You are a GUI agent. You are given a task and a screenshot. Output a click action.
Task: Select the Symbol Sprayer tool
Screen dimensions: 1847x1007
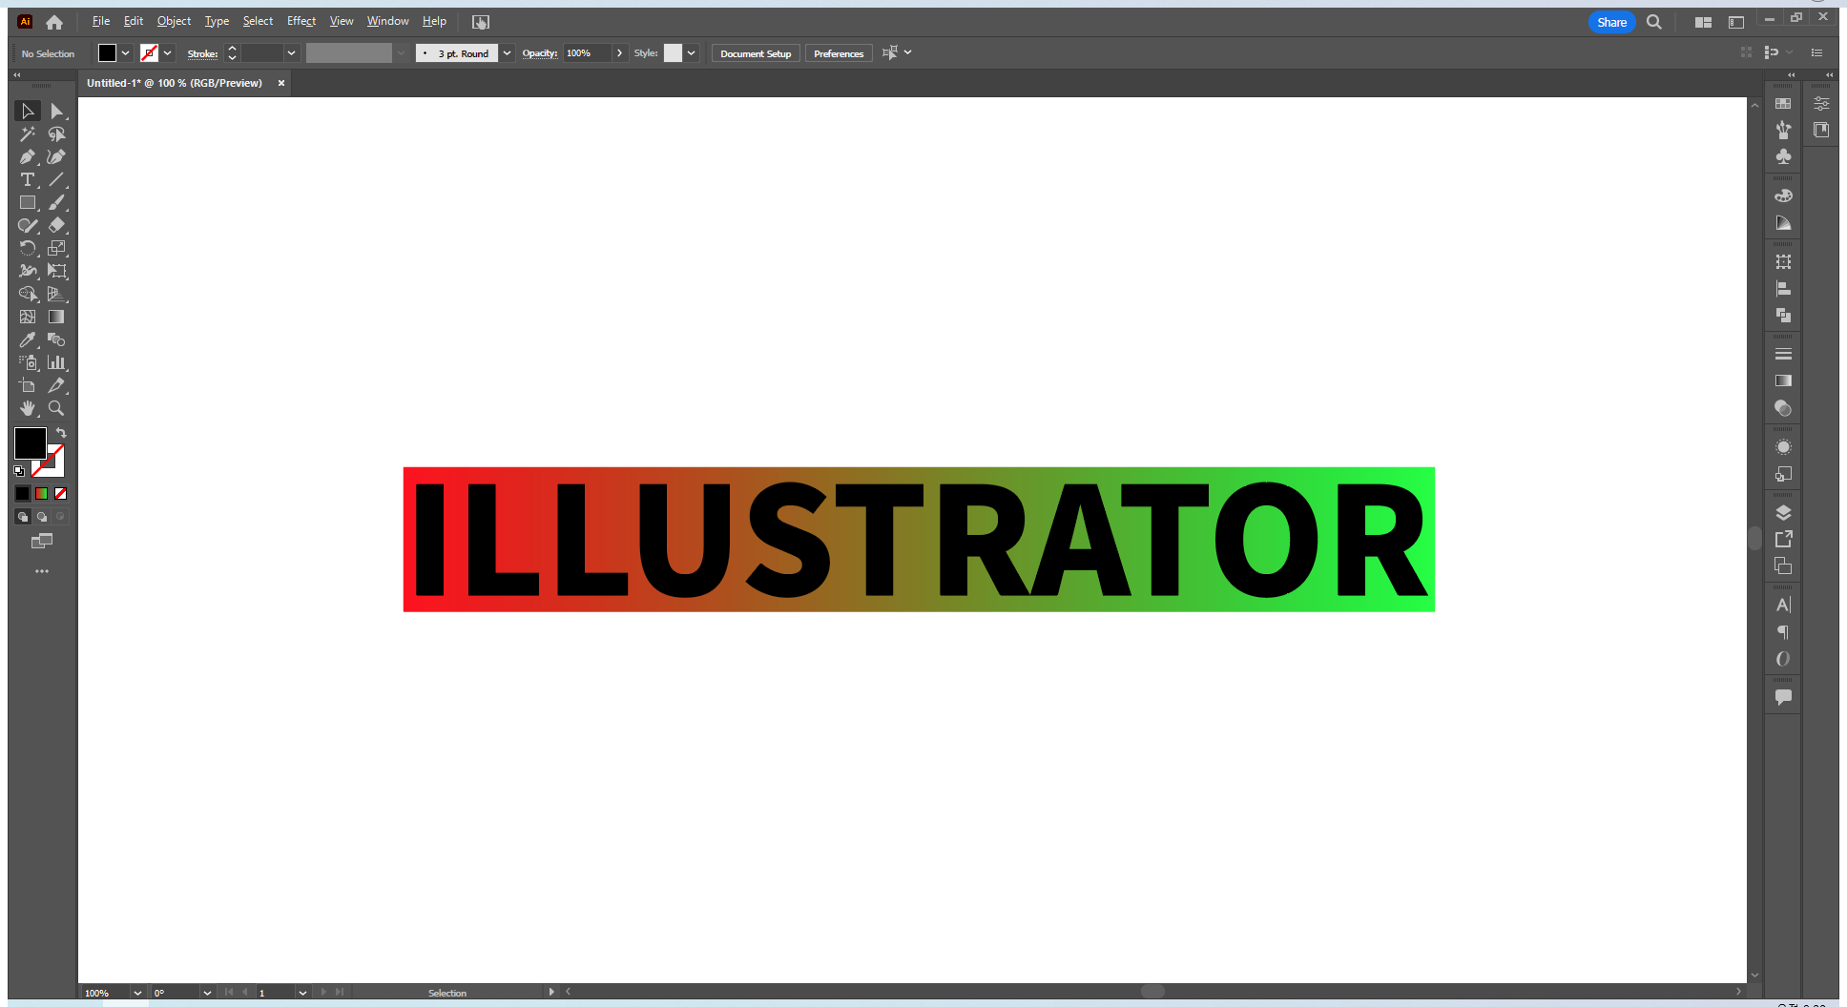(28, 363)
